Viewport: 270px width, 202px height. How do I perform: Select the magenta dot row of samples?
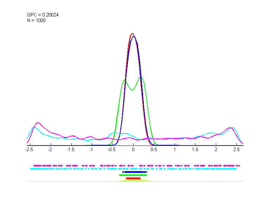pos(136,166)
